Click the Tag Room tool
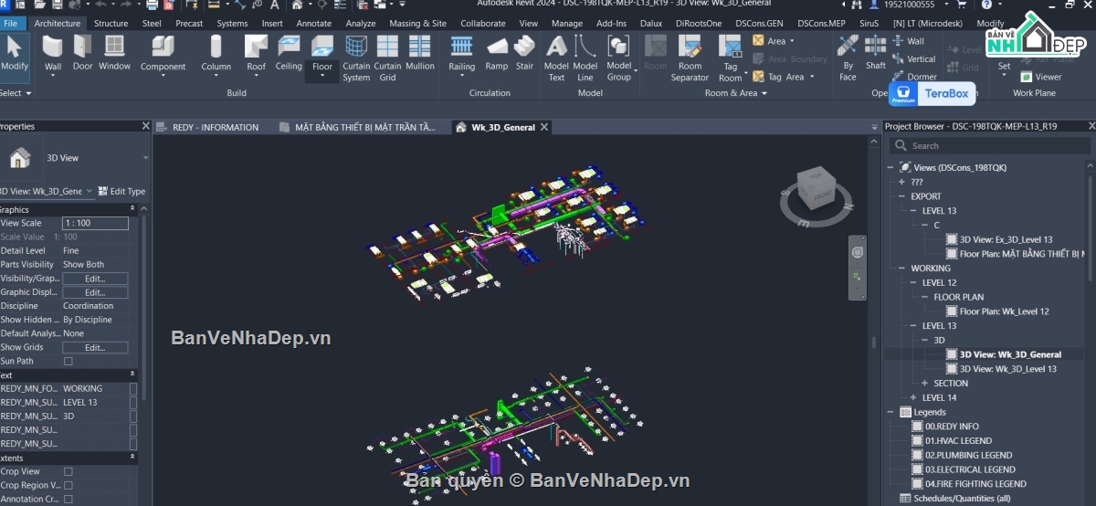This screenshot has width=1096, height=506. (731, 58)
